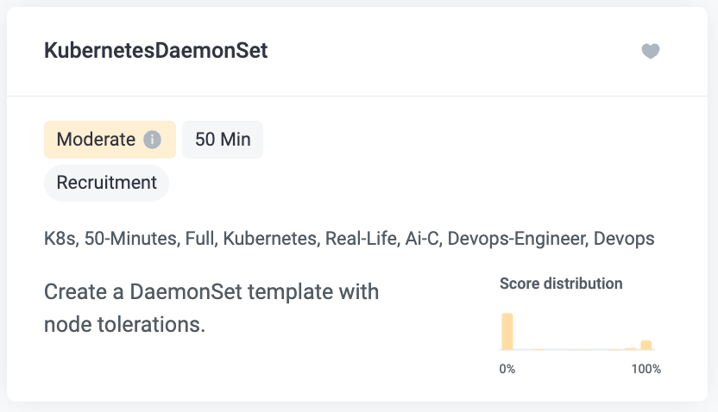
Task: Click the final Devops keyword tag
Action: [x=624, y=239]
